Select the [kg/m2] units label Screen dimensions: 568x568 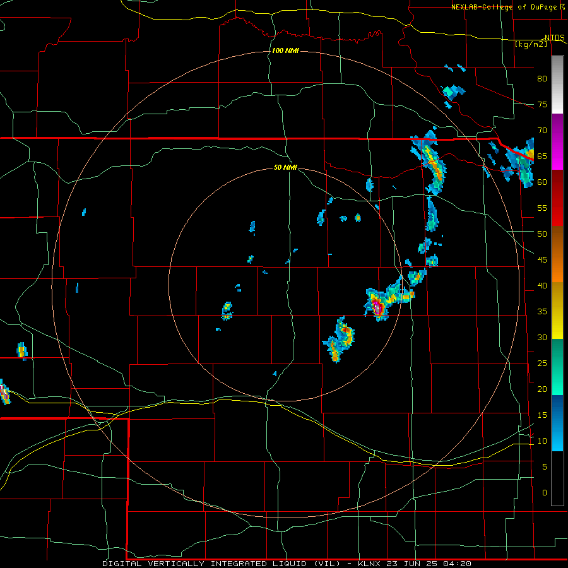[x=531, y=44]
